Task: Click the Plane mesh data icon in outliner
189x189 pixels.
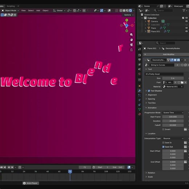Action: 164,28
